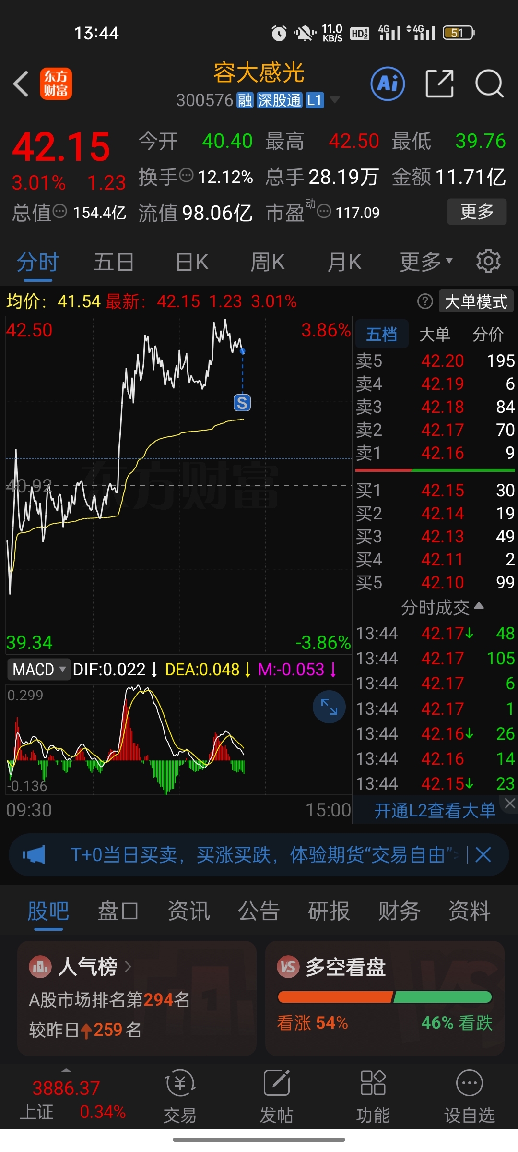Tap the L1 level badge
This screenshot has width=518, height=1152.
click(x=314, y=100)
